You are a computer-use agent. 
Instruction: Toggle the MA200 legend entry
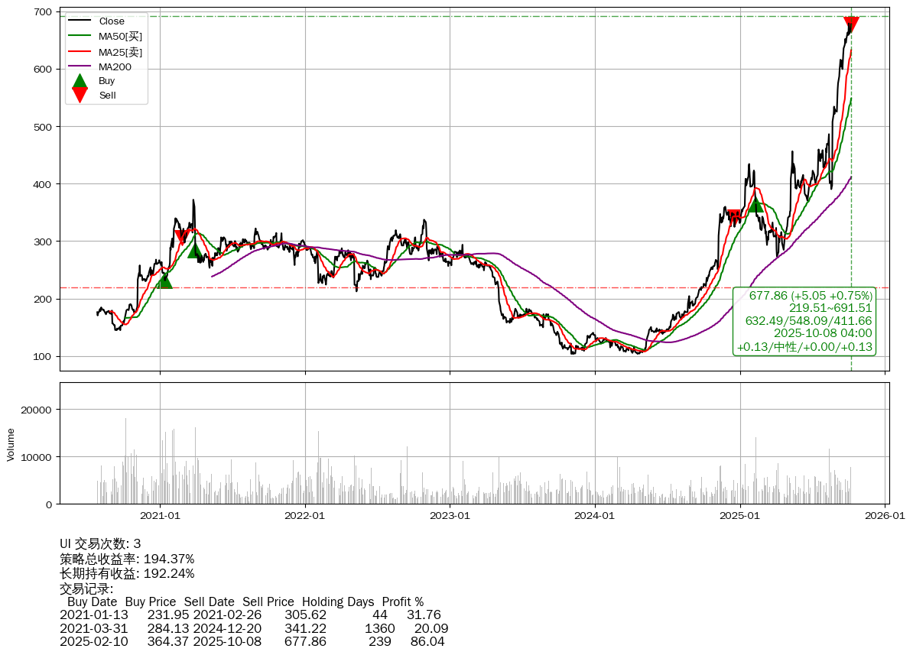(x=115, y=66)
